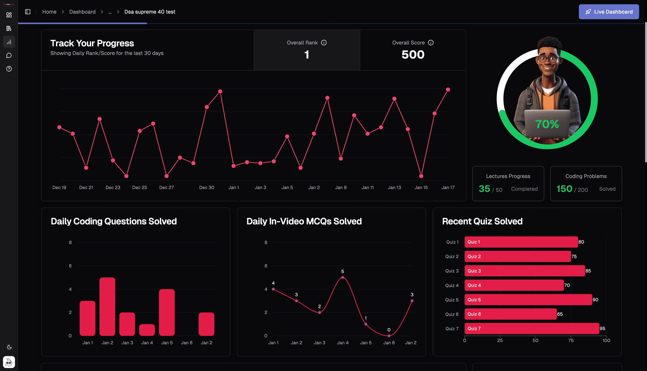Image resolution: width=647 pixels, height=371 pixels.
Task: Go to Dashboard breadcrumb link
Action: pos(82,12)
